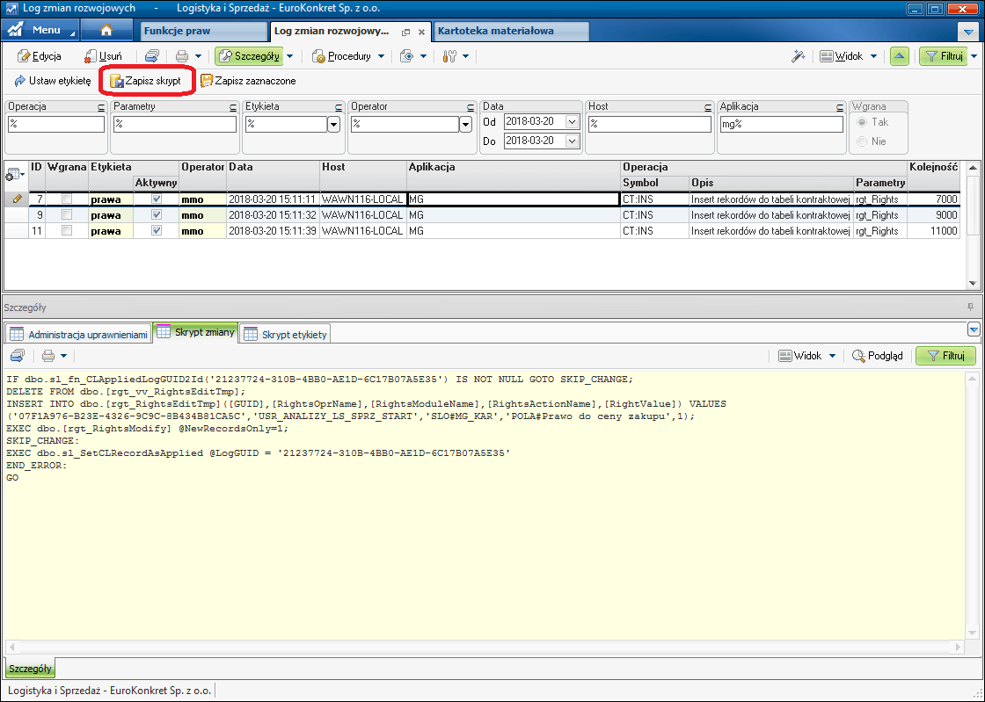985x702 pixels.
Task: Select the Skrypt zmiany tab
Action: tap(195, 332)
